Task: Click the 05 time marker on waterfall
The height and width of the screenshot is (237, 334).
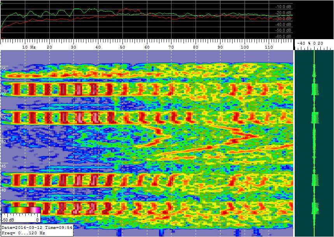Action: (3, 69)
